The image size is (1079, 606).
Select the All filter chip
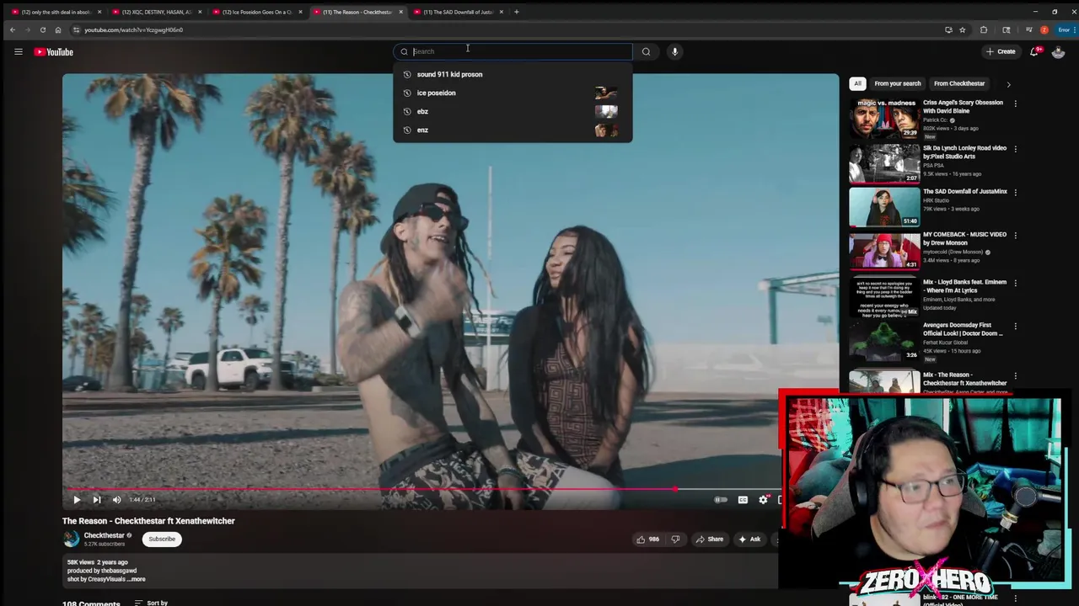point(857,83)
